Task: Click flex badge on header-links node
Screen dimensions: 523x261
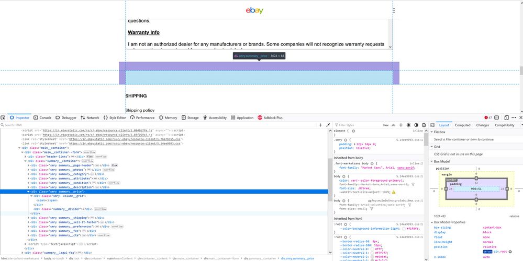Action: tap(90, 156)
